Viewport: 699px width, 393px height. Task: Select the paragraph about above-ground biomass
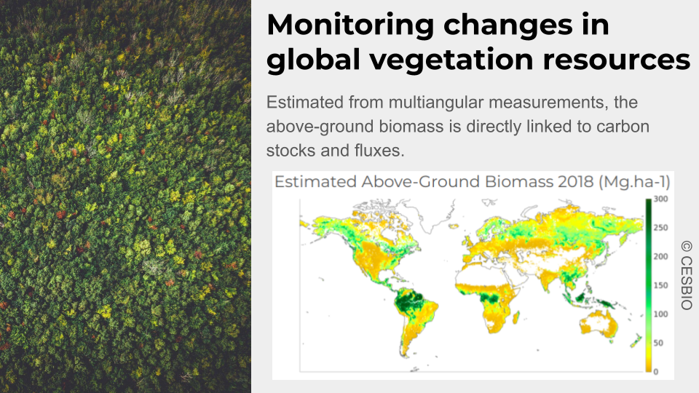(x=458, y=126)
